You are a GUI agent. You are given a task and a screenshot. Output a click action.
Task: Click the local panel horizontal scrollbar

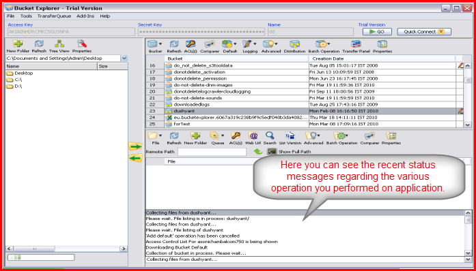click(66, 249)
